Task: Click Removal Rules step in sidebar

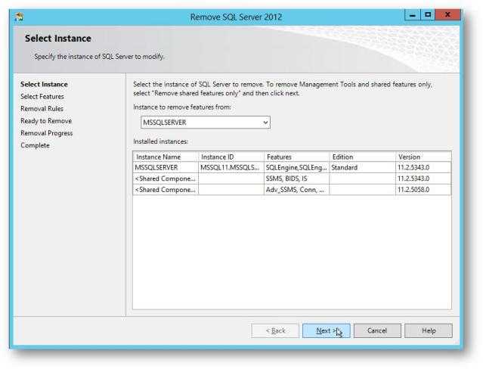Action: [x=42, y=109]
